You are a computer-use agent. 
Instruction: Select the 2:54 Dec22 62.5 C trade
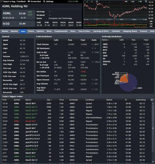tap(76, 160)
